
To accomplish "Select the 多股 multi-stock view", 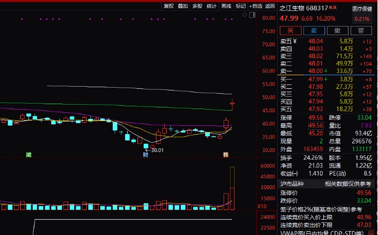I will tap(197, 6).
